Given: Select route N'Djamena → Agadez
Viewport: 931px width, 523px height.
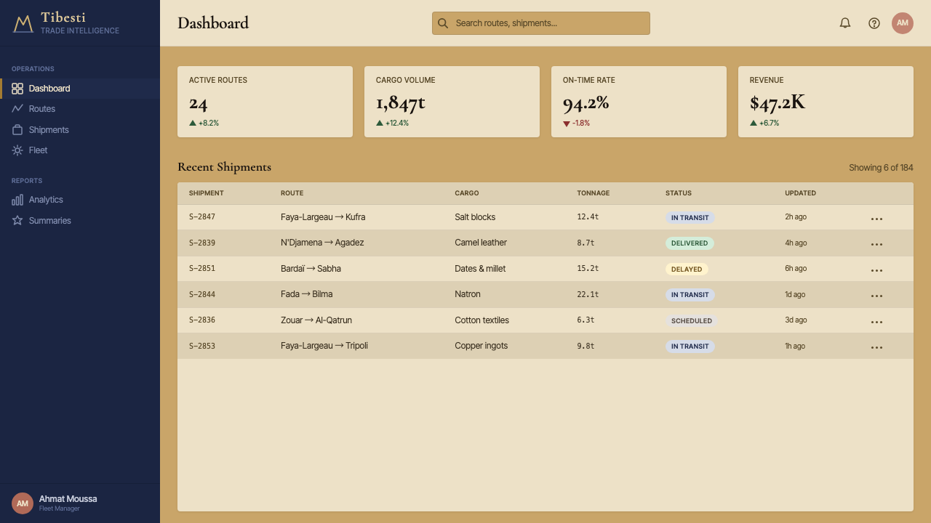Looking at the screenshot, I should [x=322, y=243].
